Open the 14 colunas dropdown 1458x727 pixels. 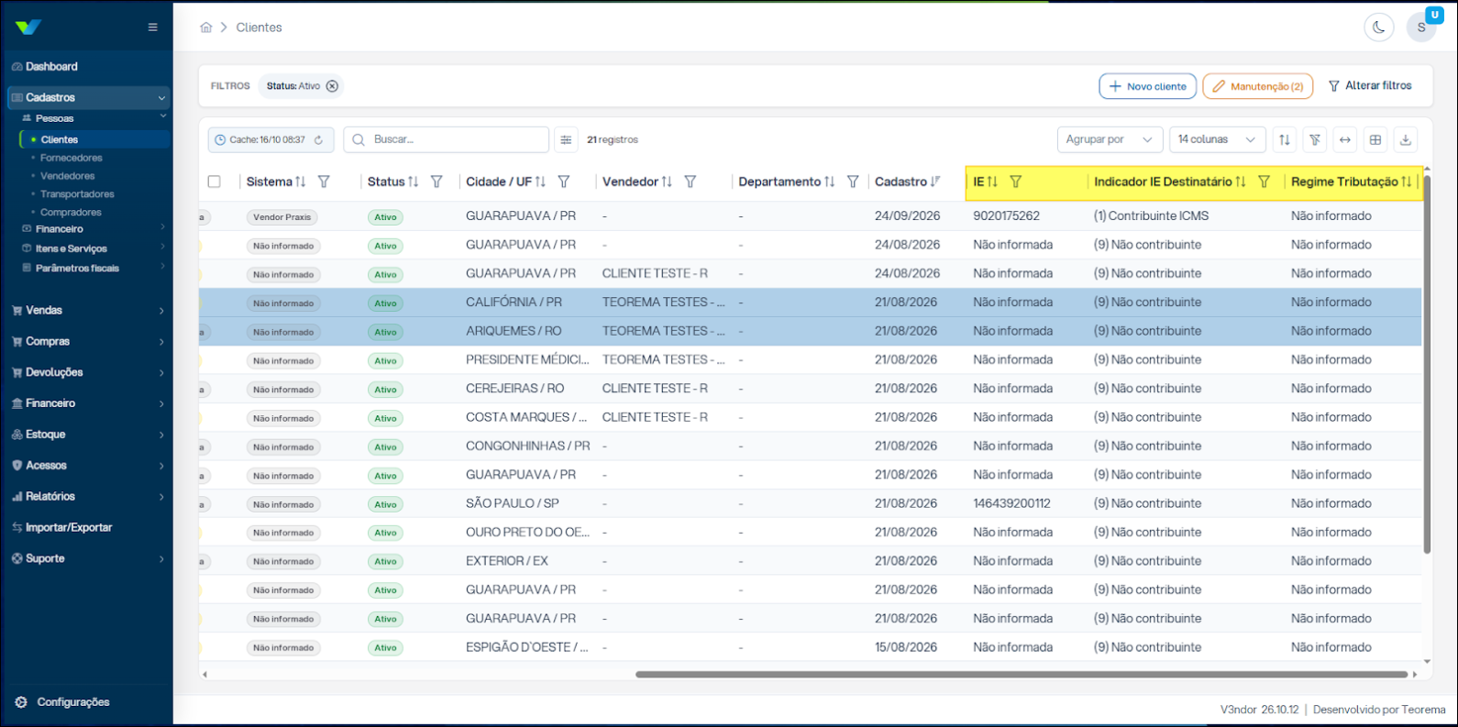click(x=1217, y=140)
